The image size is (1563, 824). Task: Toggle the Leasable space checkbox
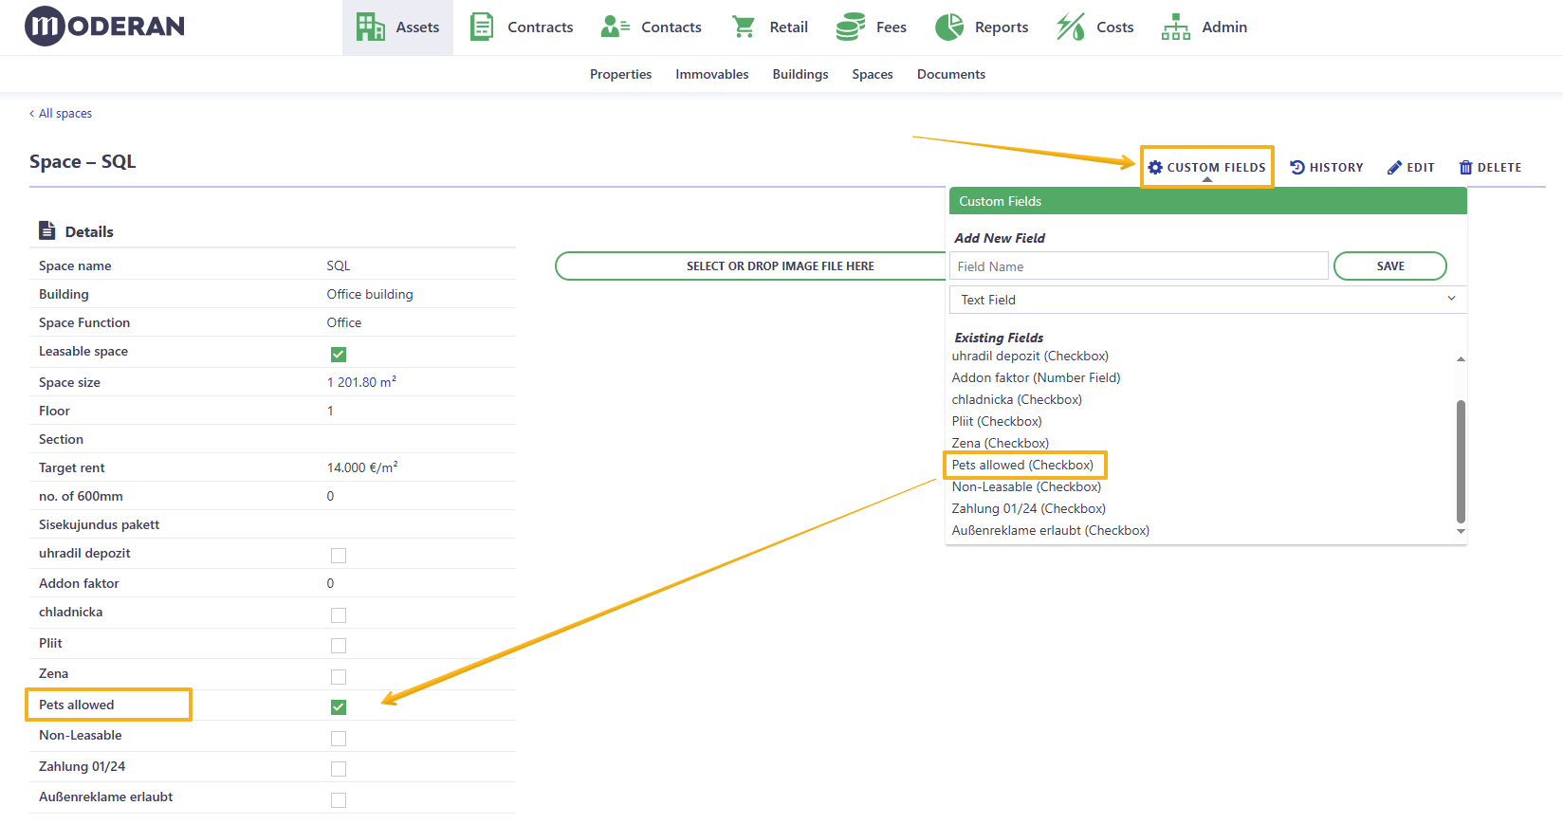pyautogui.click(x=339, y=354)
